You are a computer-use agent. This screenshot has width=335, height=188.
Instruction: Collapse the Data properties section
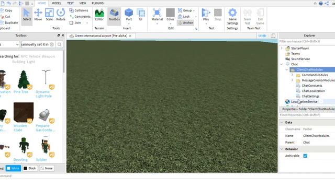(x=282, y=122)
